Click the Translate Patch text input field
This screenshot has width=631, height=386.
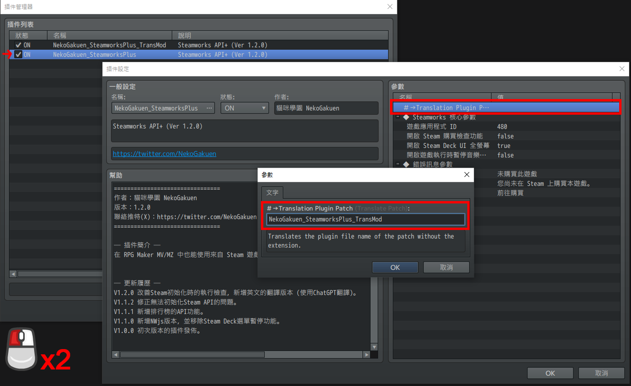click(365, 219)
